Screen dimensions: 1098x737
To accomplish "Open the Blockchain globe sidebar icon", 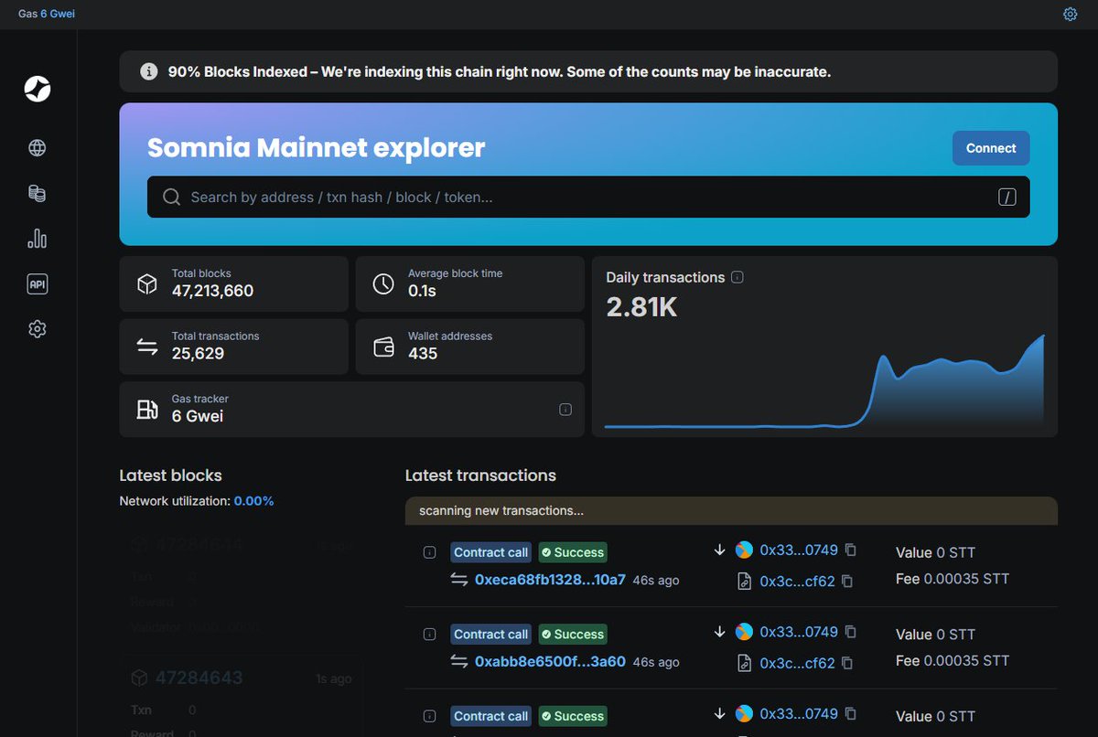I will (38, 148).
